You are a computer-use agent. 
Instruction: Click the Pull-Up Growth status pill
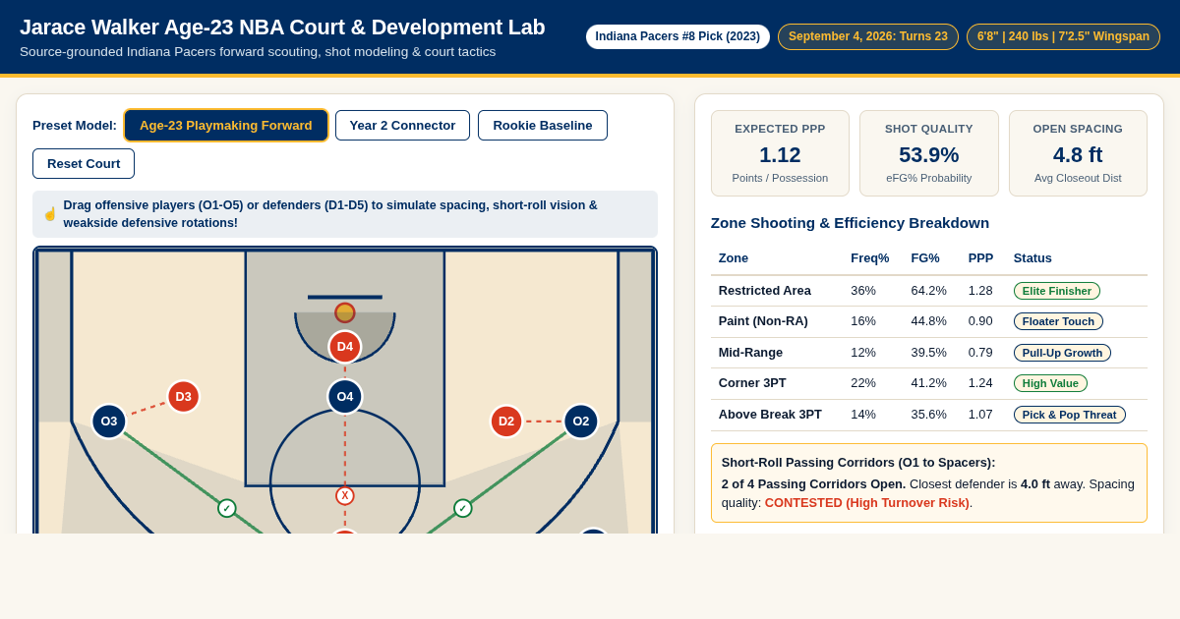pyautogui.click(x=1062, y=353)
